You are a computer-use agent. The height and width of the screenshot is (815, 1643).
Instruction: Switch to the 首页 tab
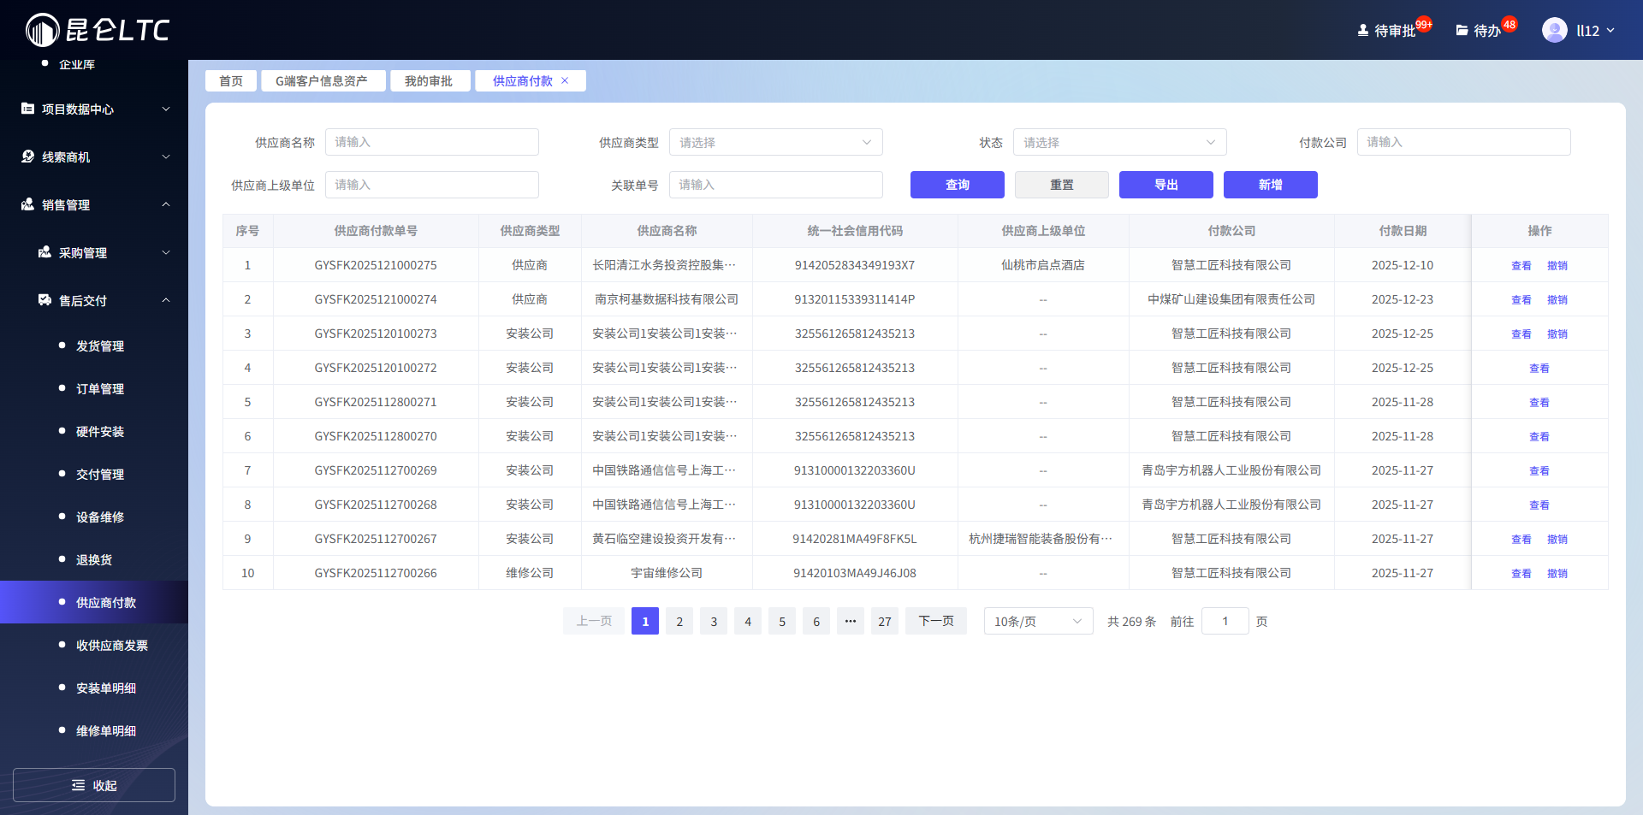coord(230,80)
